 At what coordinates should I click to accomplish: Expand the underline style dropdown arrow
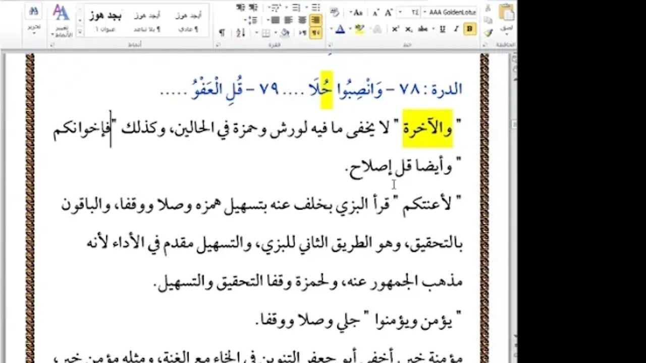pyautogui.click(x=433, y=29)
